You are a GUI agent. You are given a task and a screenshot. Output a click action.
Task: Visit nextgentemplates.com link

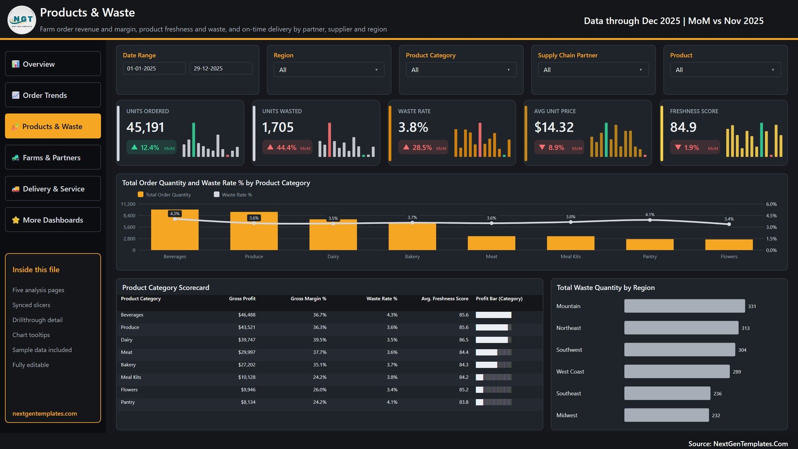pyautogui.click(x=45, y=414)
